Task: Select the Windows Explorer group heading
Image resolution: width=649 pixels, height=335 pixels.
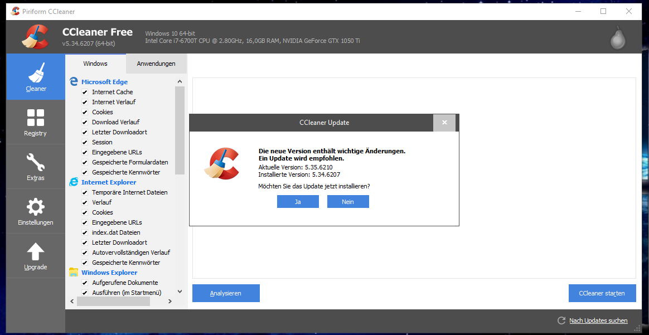Action: point(109,273)
